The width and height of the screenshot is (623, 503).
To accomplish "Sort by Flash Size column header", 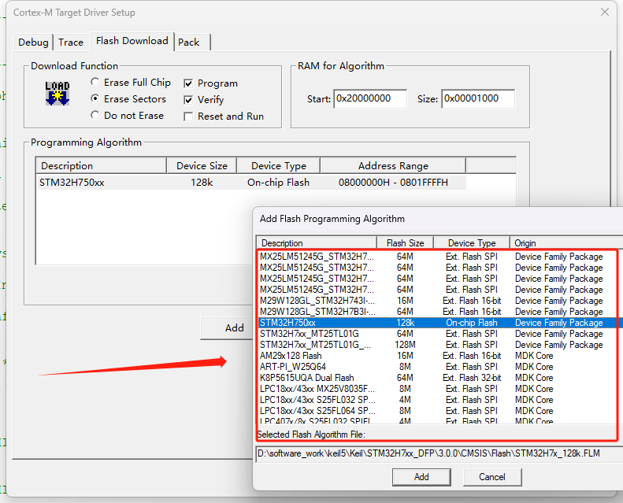I will coord(406,243).
